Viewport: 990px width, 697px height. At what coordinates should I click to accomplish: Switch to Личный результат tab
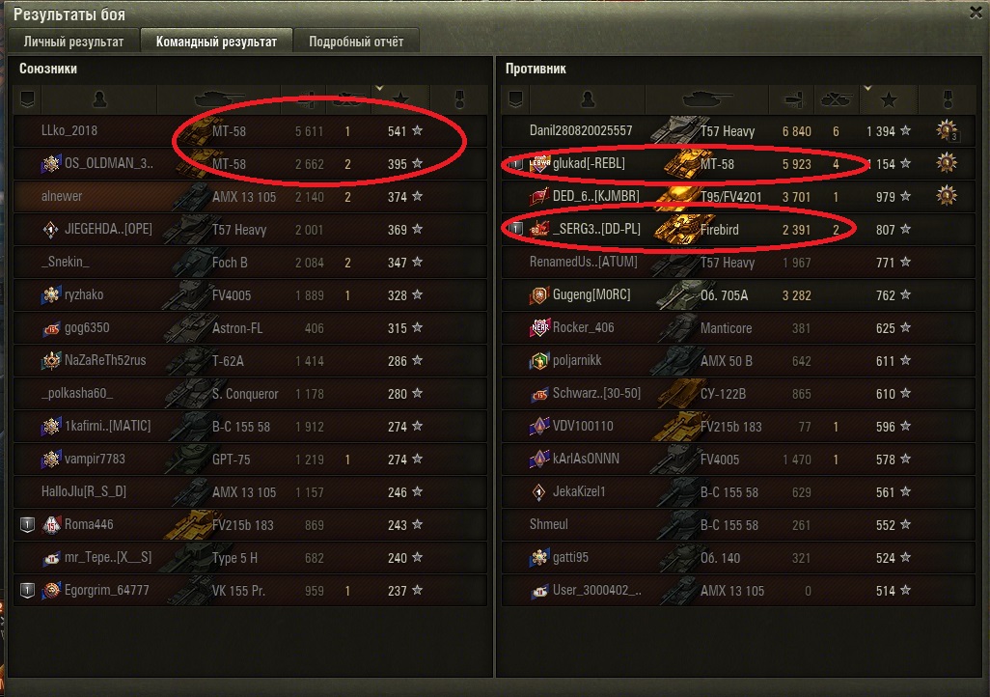coord(74,42)
